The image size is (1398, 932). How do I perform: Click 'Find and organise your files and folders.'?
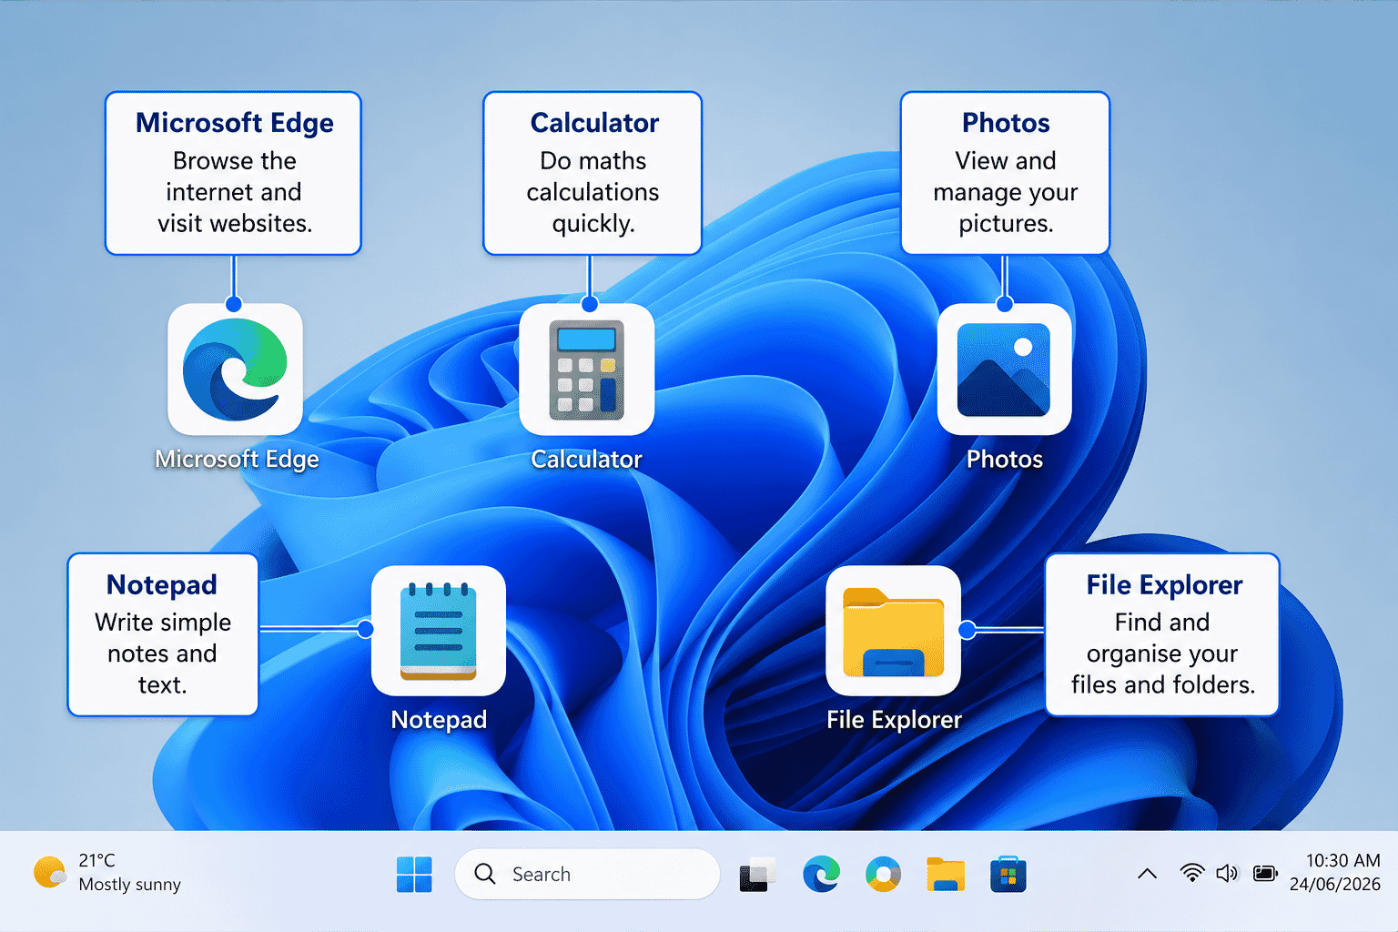coord(1163,653)
